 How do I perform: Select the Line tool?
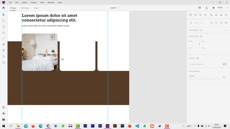click(4, 39)
